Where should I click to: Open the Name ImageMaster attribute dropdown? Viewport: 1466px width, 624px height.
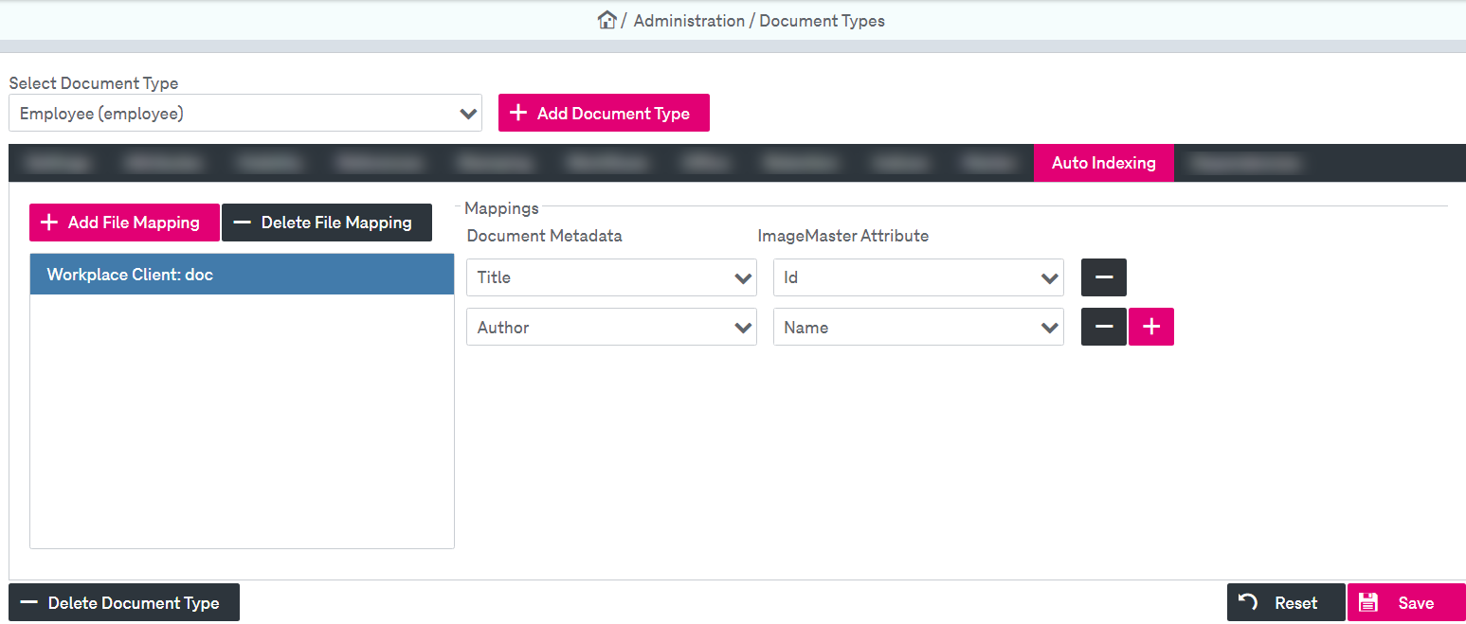coord(917,328)
